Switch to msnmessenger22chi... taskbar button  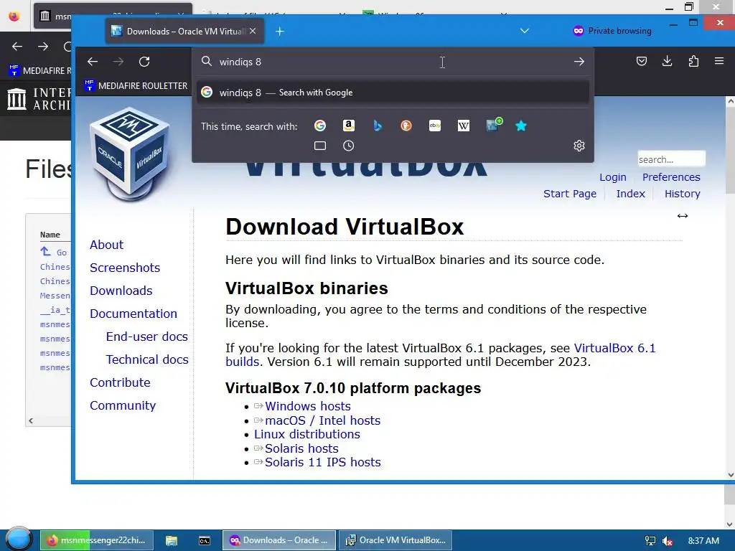tap(96, 540)
